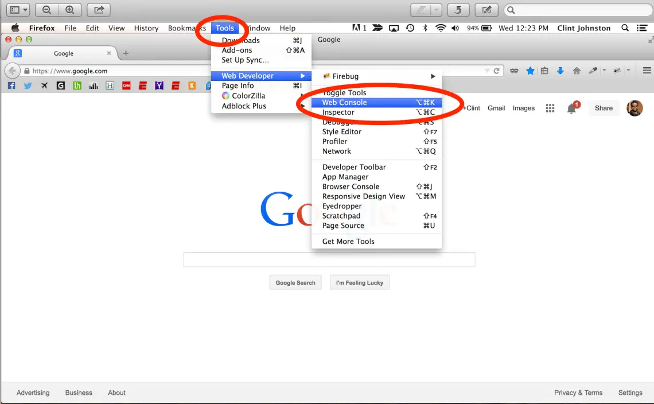654x404 pixels.
Task: Open the Edit menu
Action: point(92,28)
